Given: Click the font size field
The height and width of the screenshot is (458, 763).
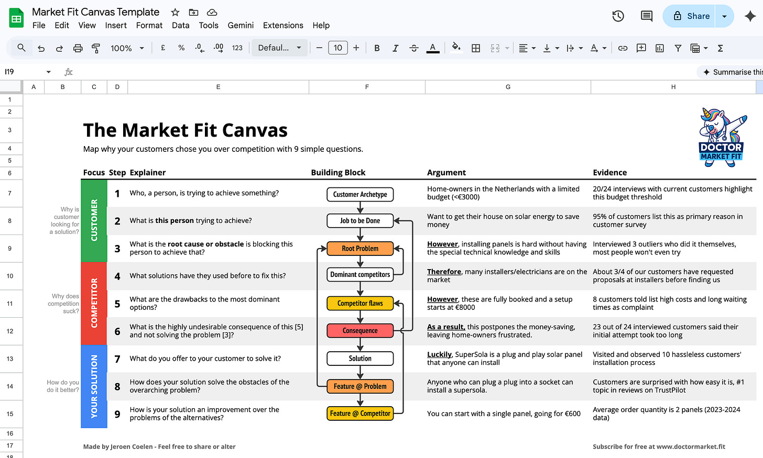Looking at the screenshot, I should point(338,48).
